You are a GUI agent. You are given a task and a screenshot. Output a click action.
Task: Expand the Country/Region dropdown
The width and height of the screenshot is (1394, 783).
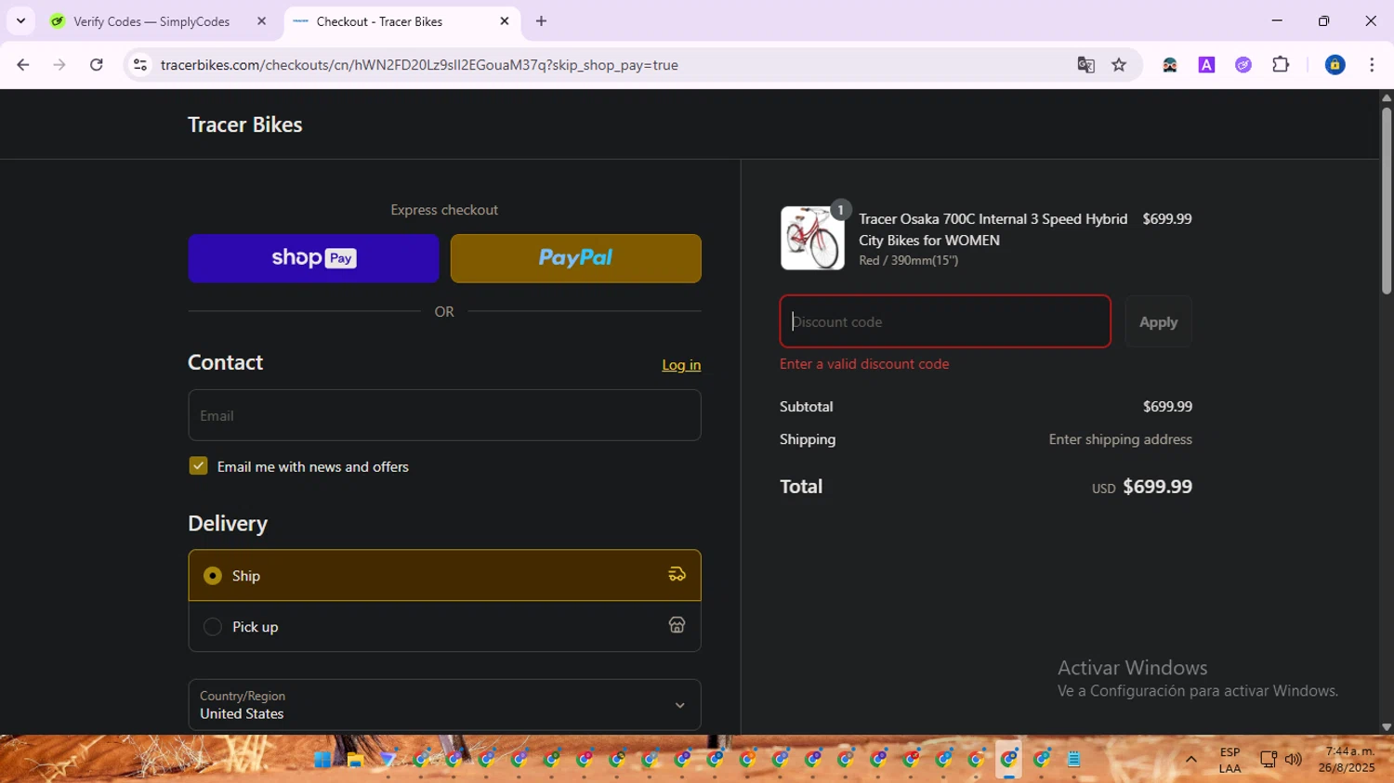pos(444,705)
